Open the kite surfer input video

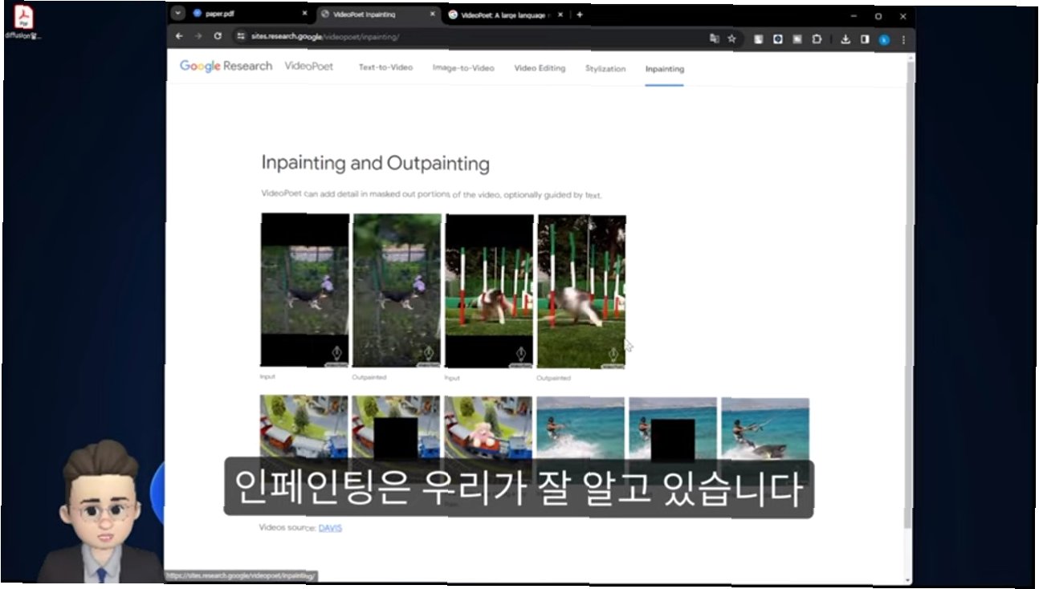pyautogui.click(x=581, y=429)
